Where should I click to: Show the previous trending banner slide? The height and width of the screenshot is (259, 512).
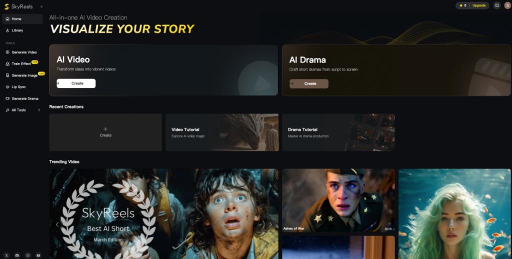[57, 224]
